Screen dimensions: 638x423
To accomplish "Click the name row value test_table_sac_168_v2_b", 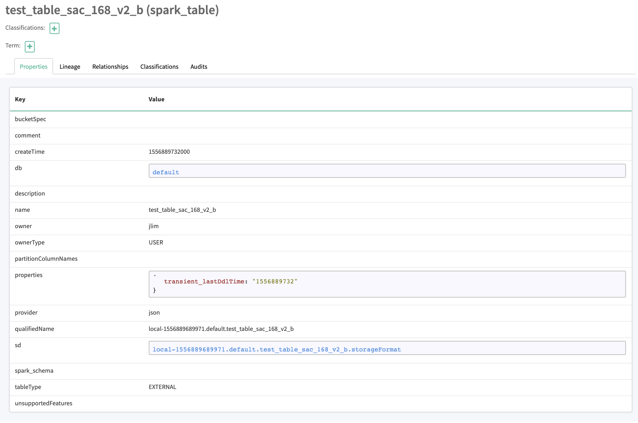I will (182, 210).
